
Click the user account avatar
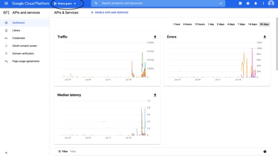(x=271, y=3)
